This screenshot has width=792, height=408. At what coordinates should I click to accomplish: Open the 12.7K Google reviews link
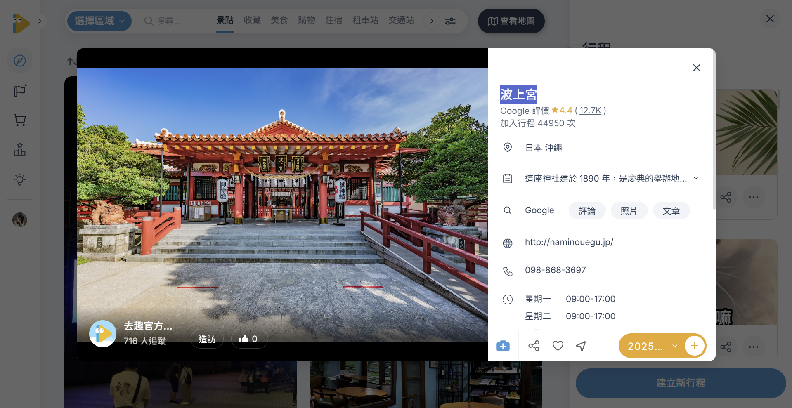(591, 111)
